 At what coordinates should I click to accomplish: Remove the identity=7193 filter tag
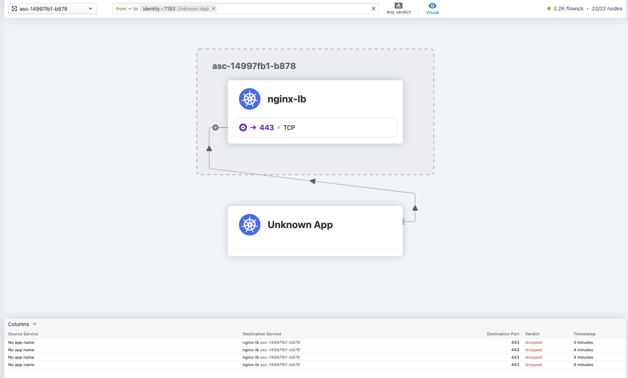click(214, 9)
